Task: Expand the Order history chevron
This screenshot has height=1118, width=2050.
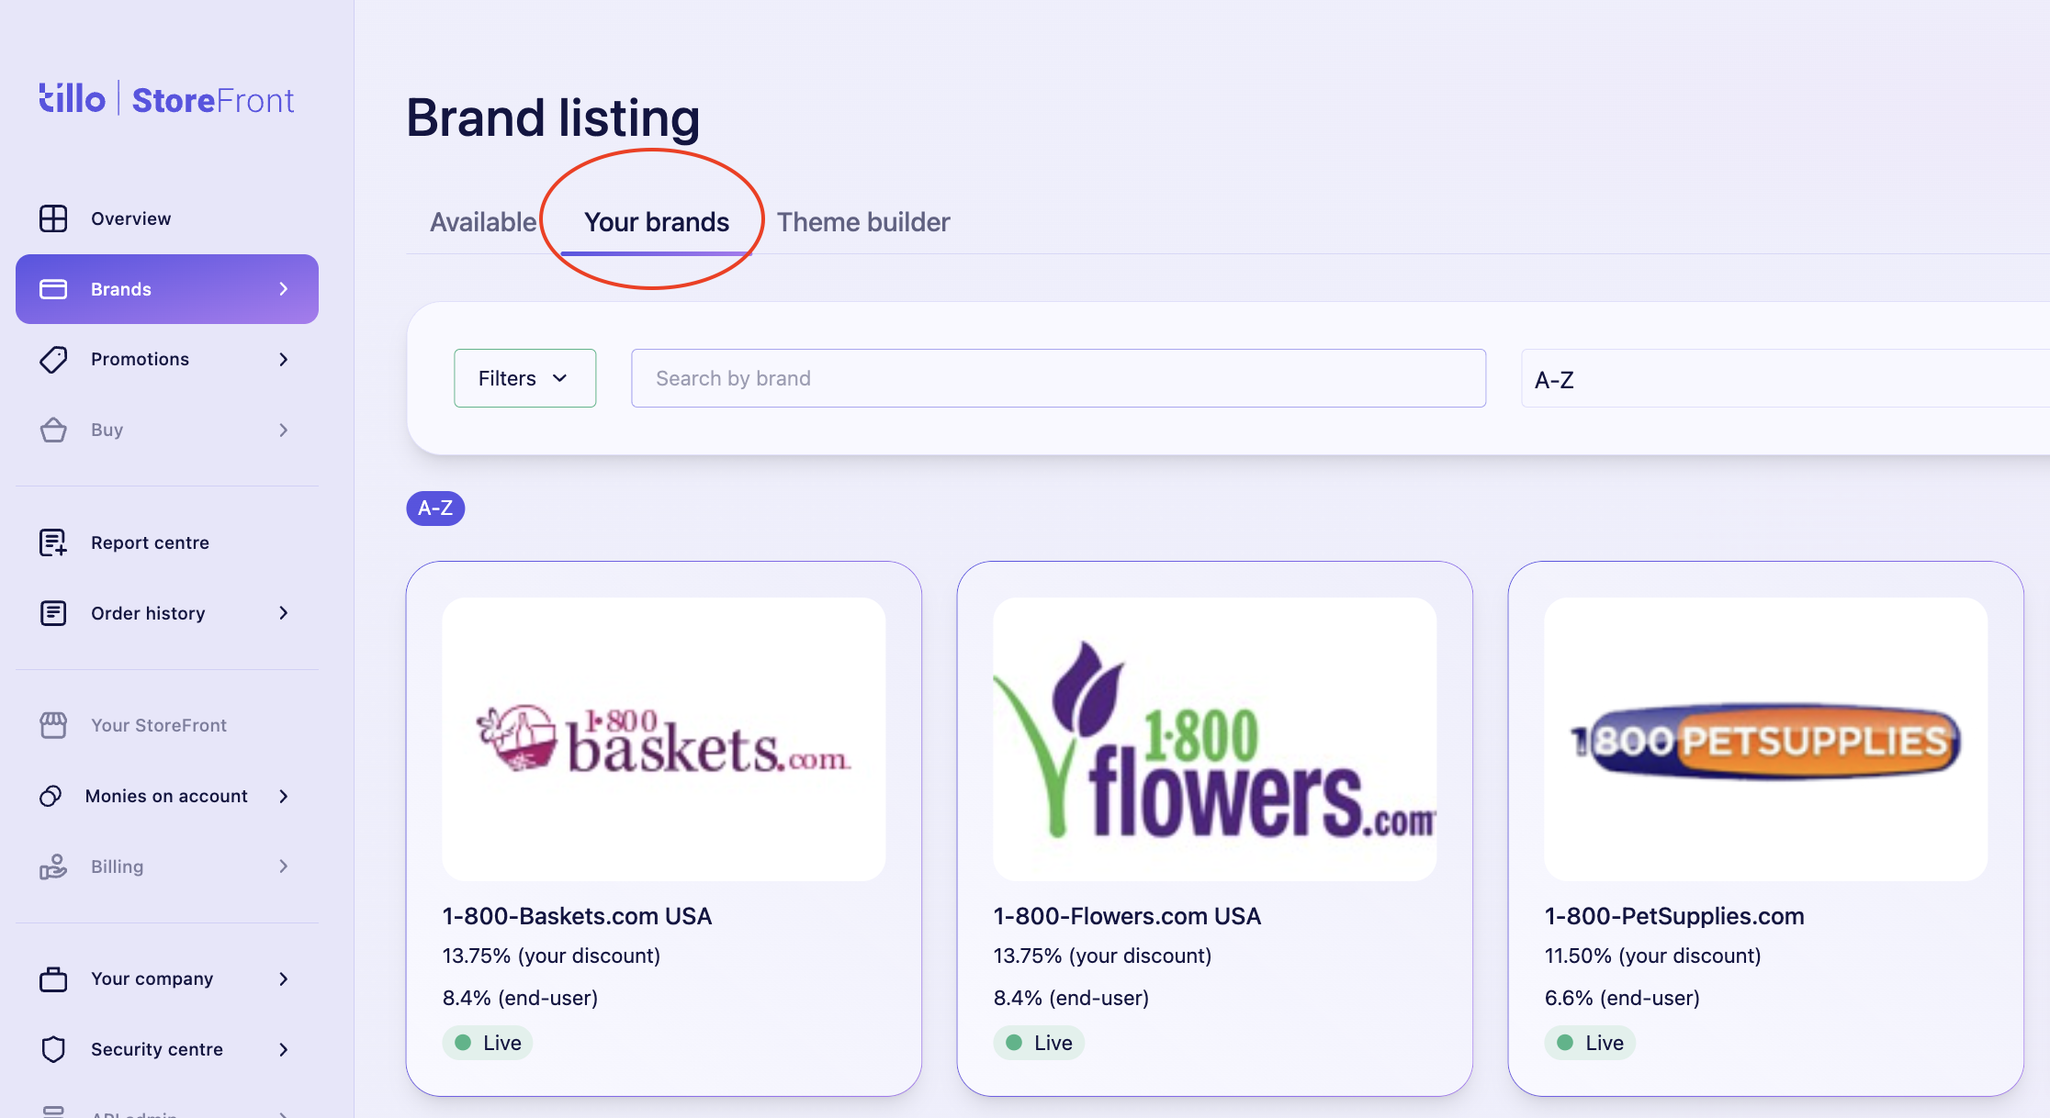Action: pyautogui.click(x=284, y=613)
